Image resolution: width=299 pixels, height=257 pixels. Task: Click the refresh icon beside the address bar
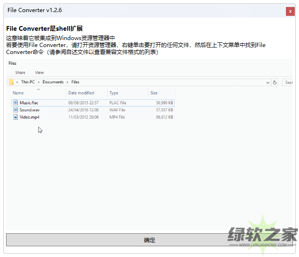click(275, 82)
